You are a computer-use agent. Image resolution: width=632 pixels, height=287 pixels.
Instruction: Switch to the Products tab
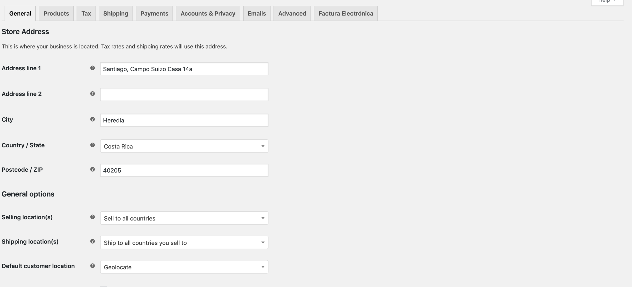point(56,13)
